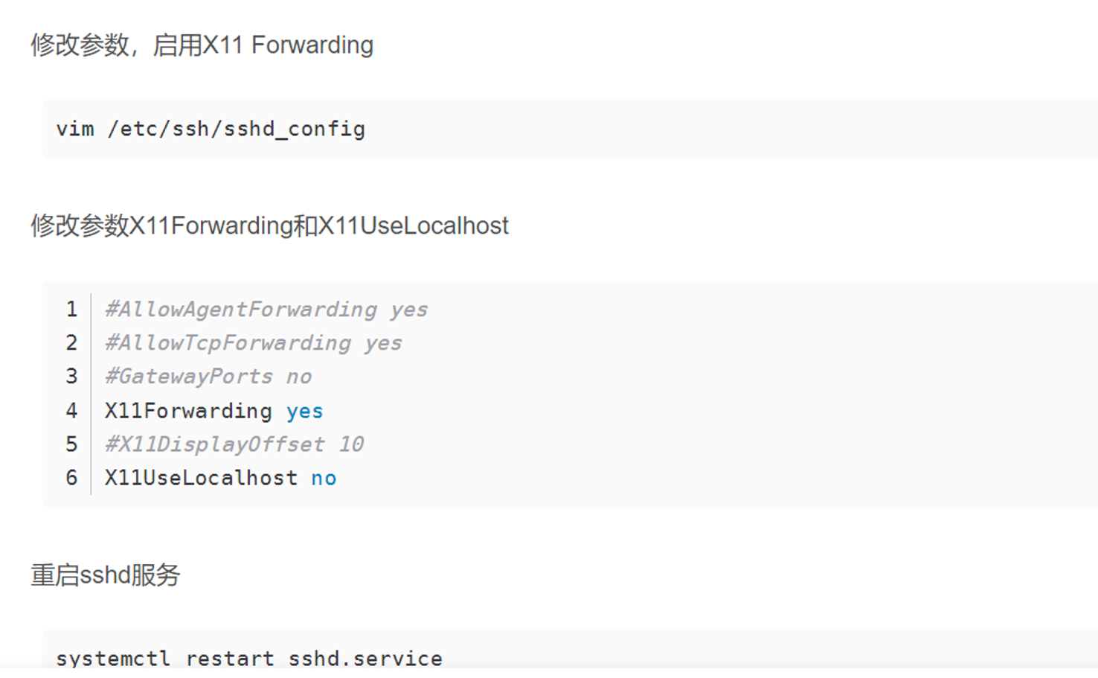Click the heading "修改参数，启用X11 Forwarding"
The width and height of the screenshot is (1098, 678).
[x=202, y=45]
